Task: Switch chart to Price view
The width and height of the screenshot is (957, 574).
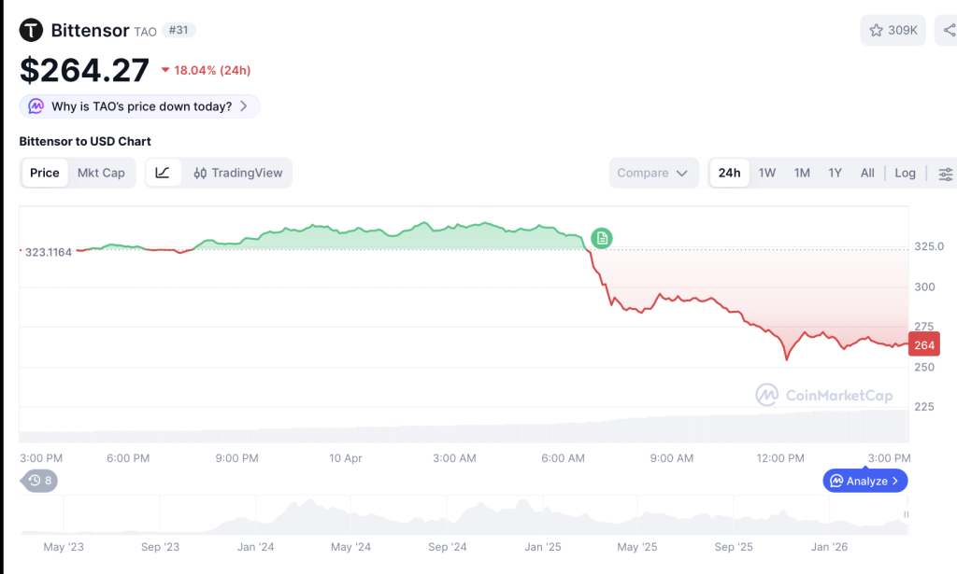Action: 45,173
